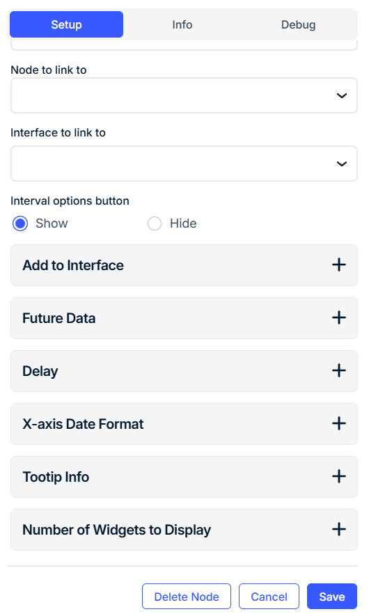Open the Node to link to dropdown
Image resolution: width=369 pixels, height=614 pixels.
(184, 95)
